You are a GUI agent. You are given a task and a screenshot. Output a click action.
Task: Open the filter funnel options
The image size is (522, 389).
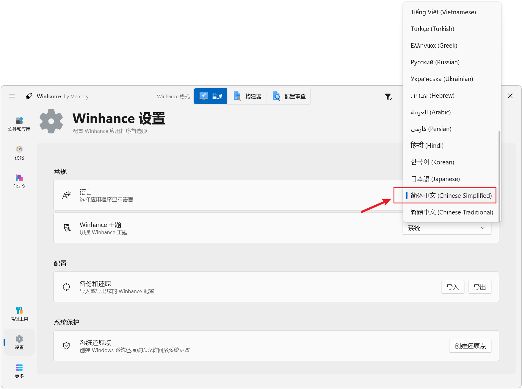click(388, 97)
